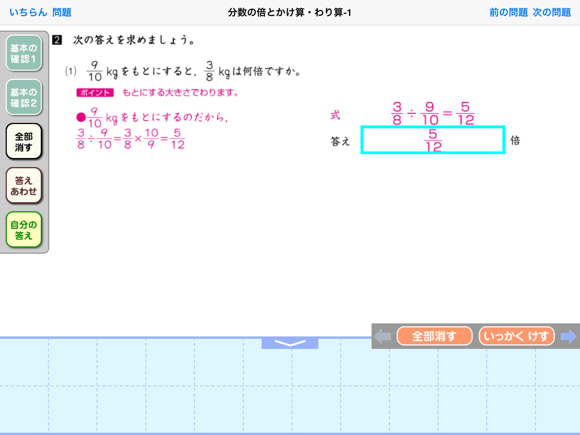Click the sidebar 全部消す clear-all button

pyautogui.click(x=24, y=141)
